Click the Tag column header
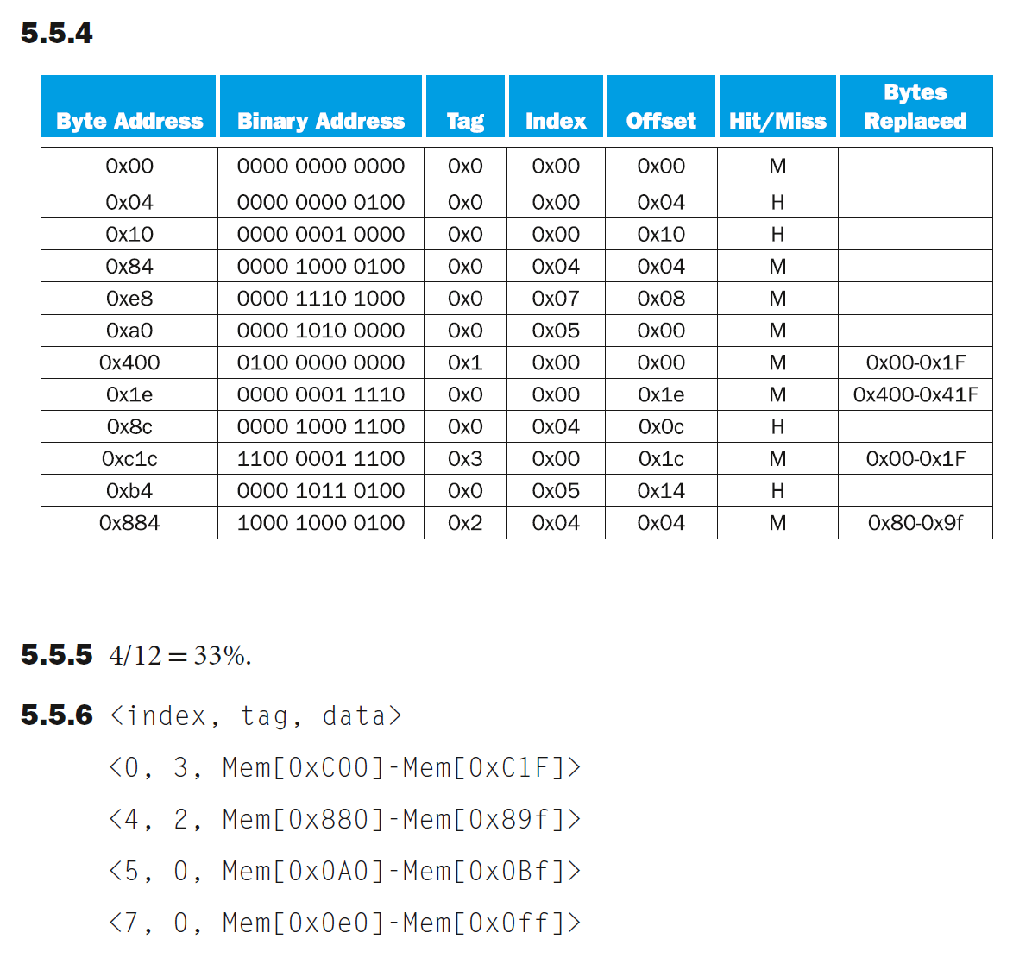The width and height of the screenshot is (1013, 958). click(x=465, y=121)
